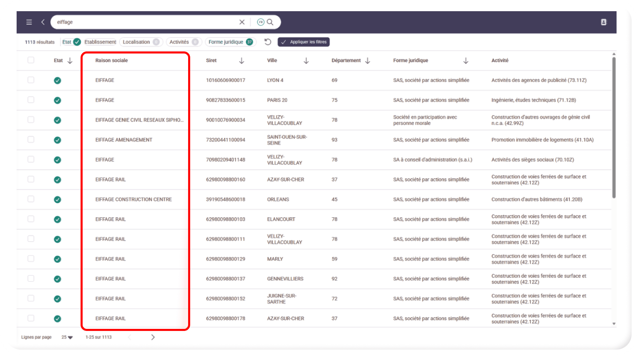Clear the eiffage search text
Viewport: 637px width, 355px height.
tap(242, 22)
